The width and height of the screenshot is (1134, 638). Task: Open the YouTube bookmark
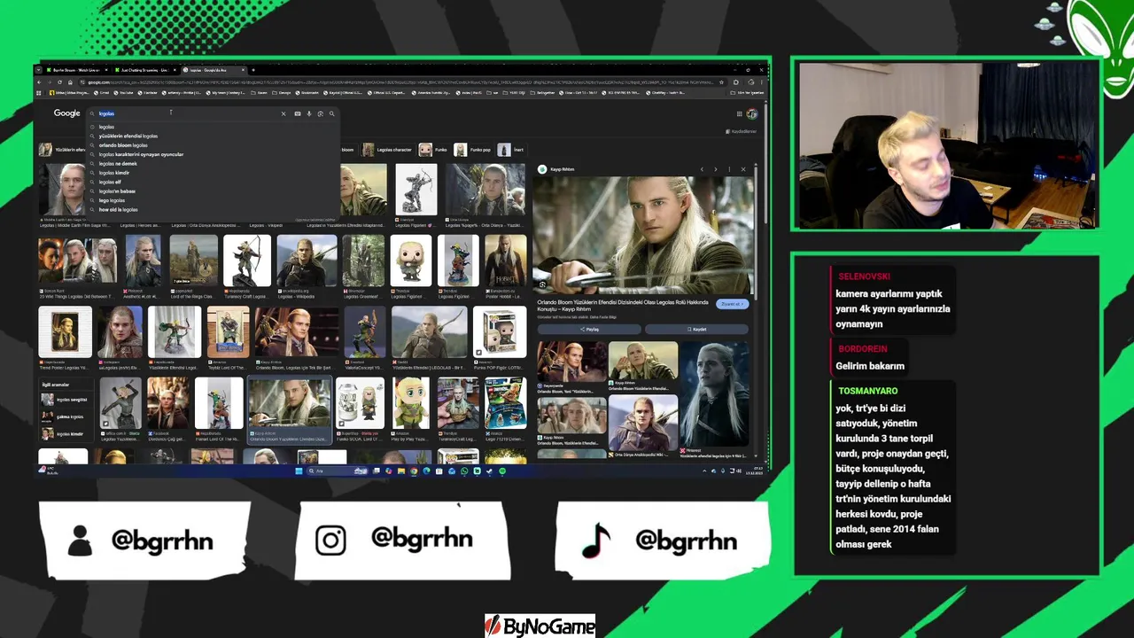pos(121,93)
